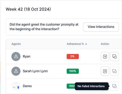Select the Ryan agent name
The width and height of the screenshot is (122, 94).
[x=27, y=57]
